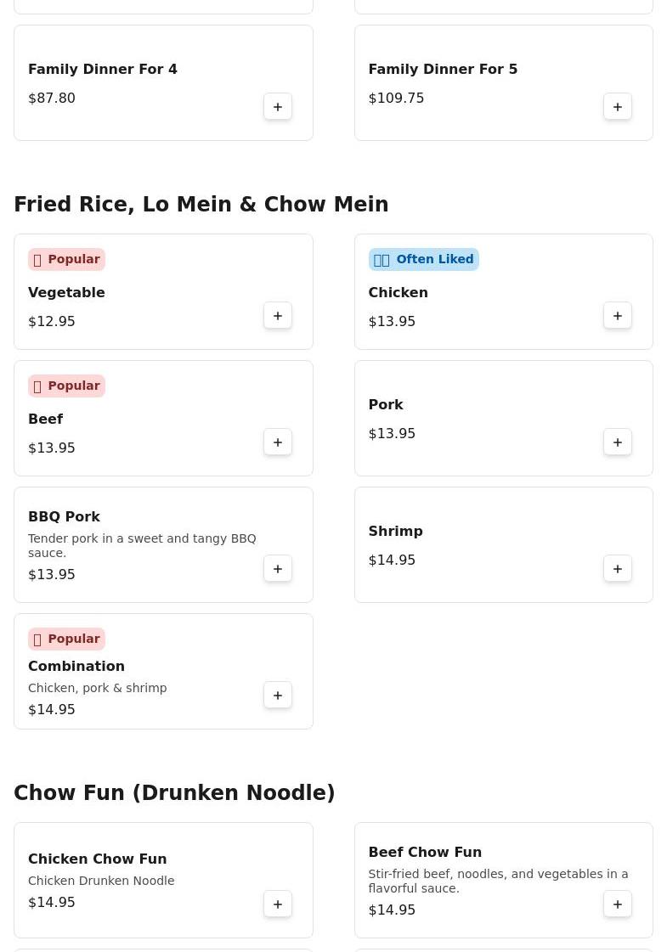Select the Family Dinner For 5 title

(x=443, y=69)
